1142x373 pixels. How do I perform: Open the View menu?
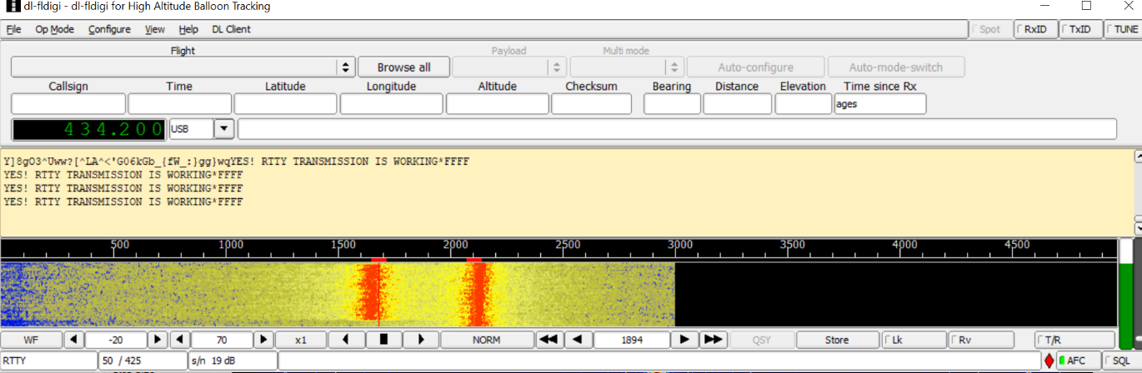coord(155,29)
